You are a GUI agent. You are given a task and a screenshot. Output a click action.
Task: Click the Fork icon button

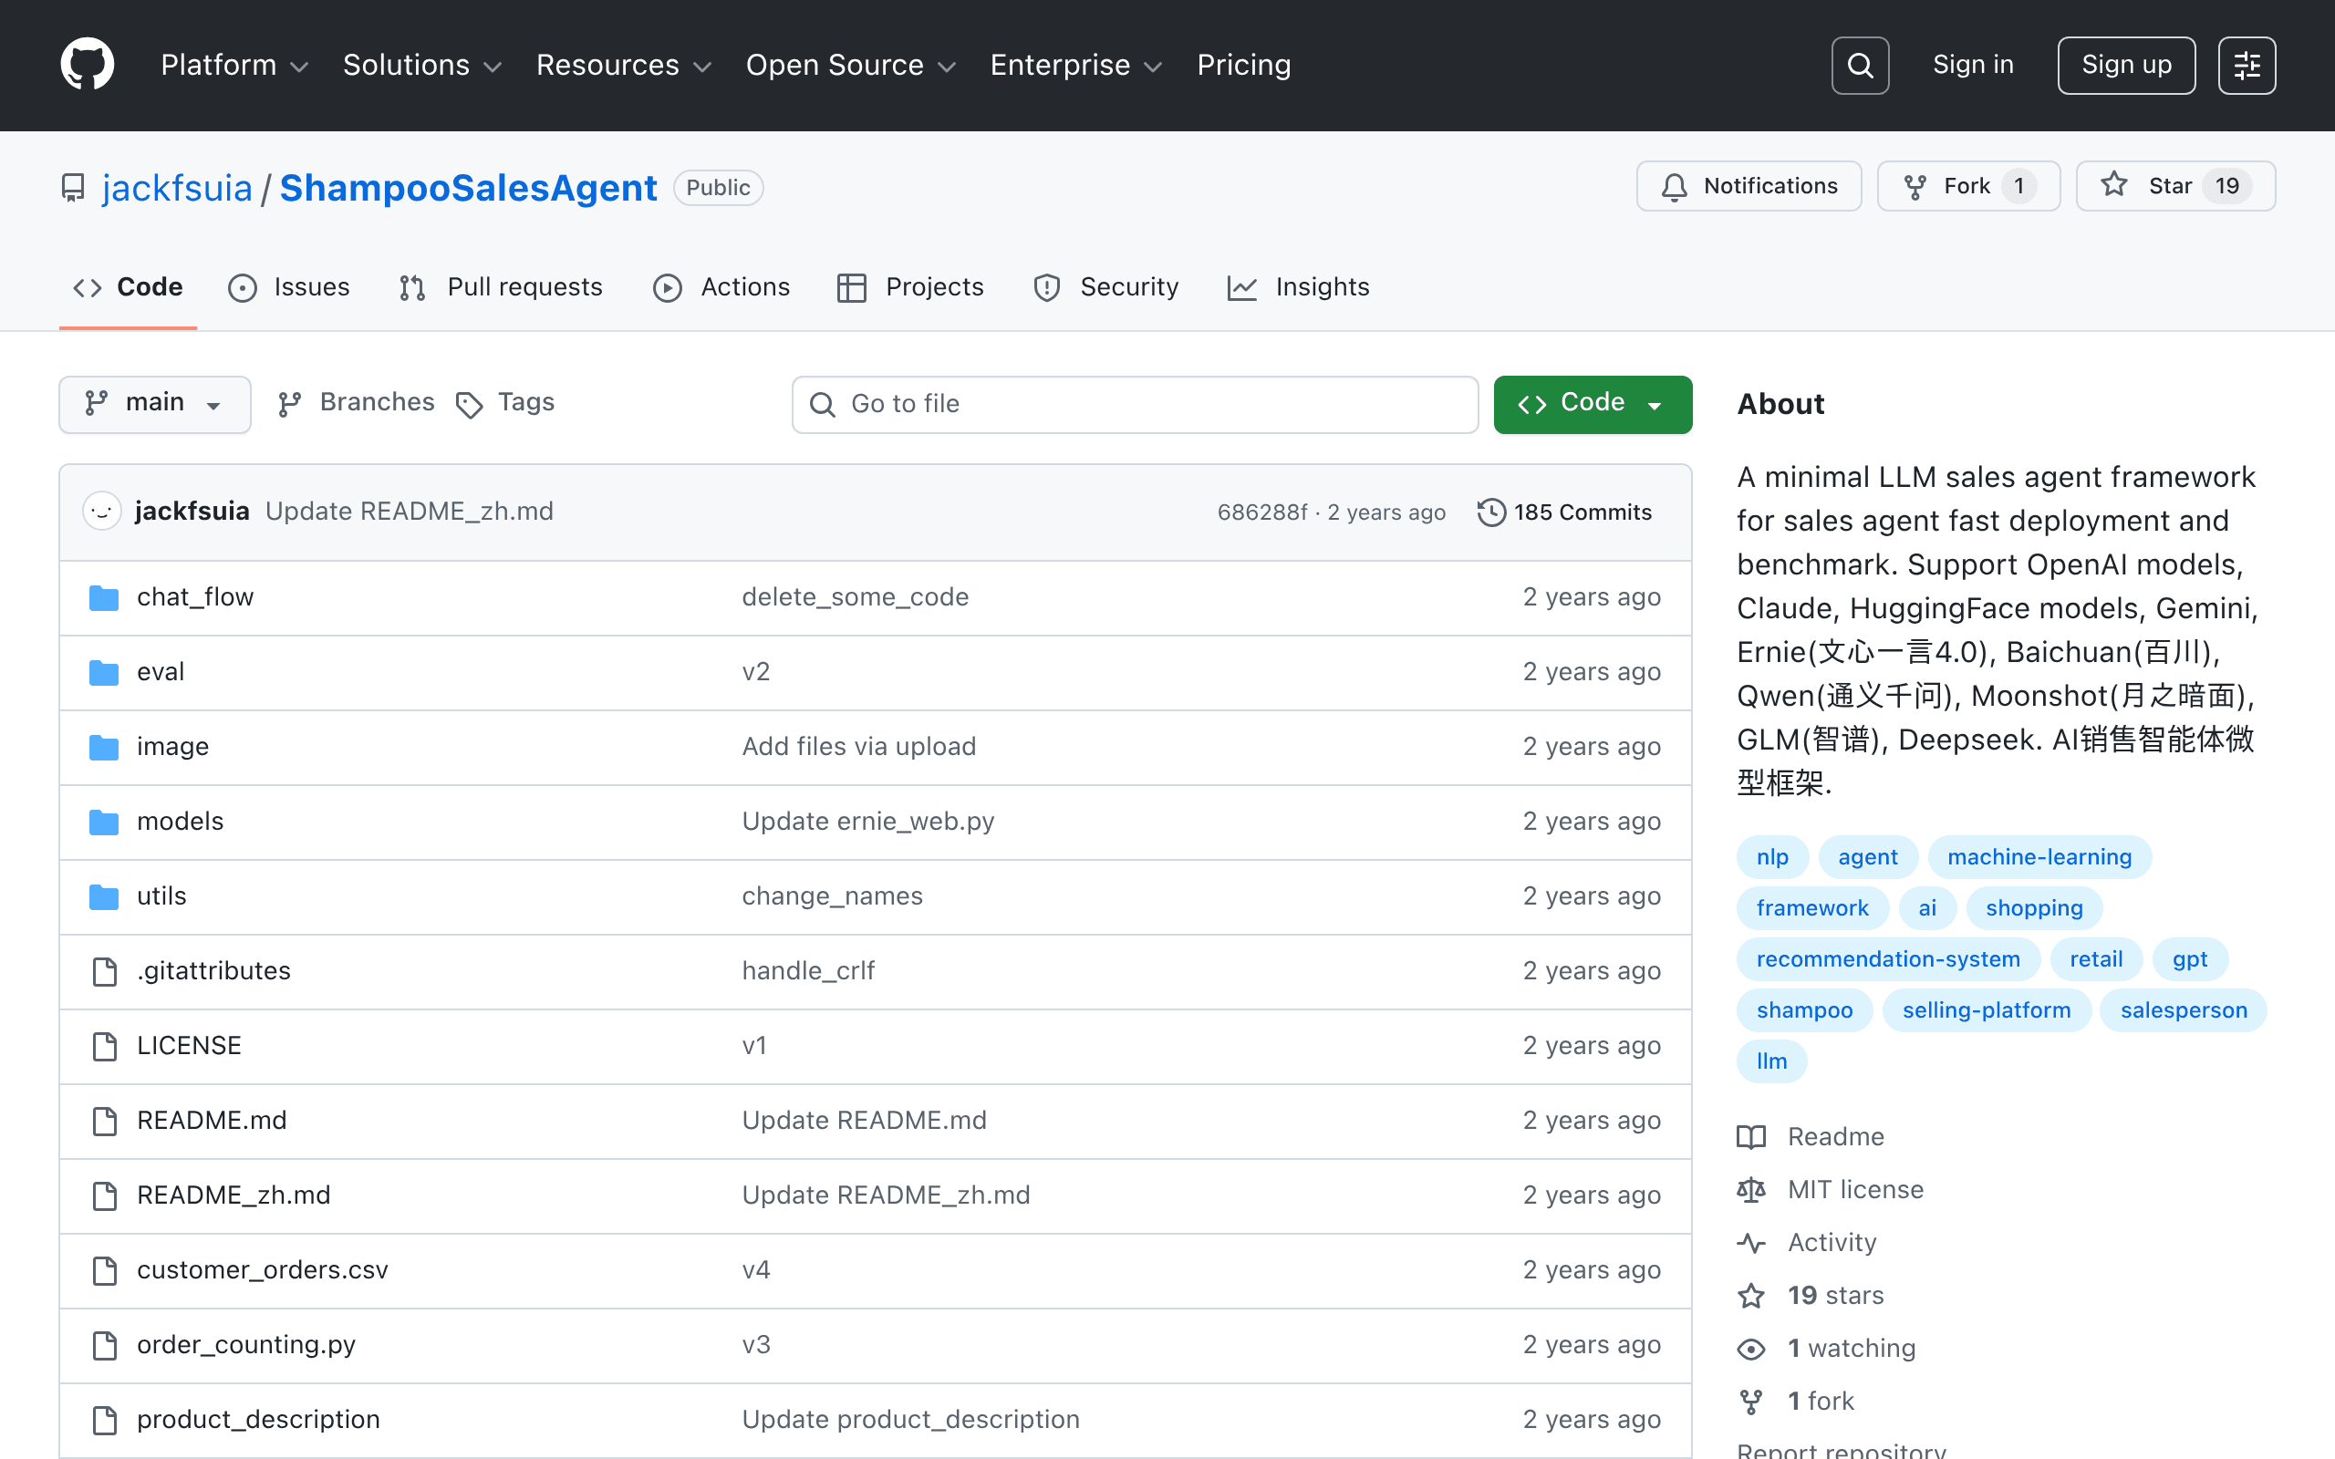coord(1915,187)
